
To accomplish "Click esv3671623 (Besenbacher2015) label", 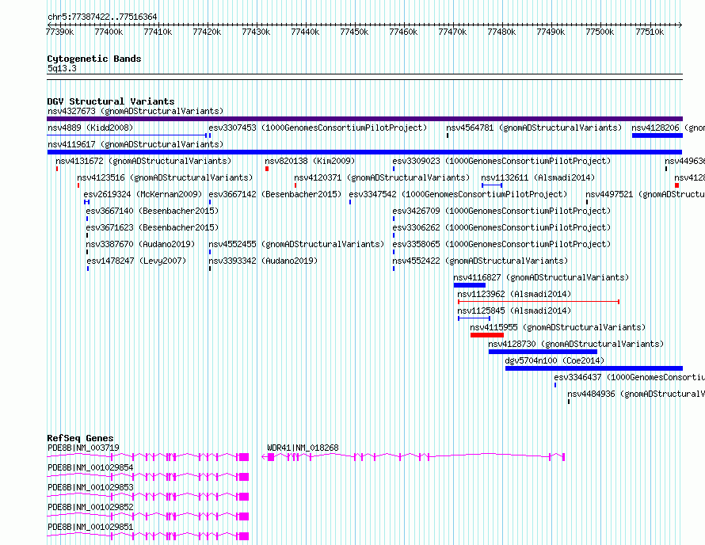I will click(152, 227).
